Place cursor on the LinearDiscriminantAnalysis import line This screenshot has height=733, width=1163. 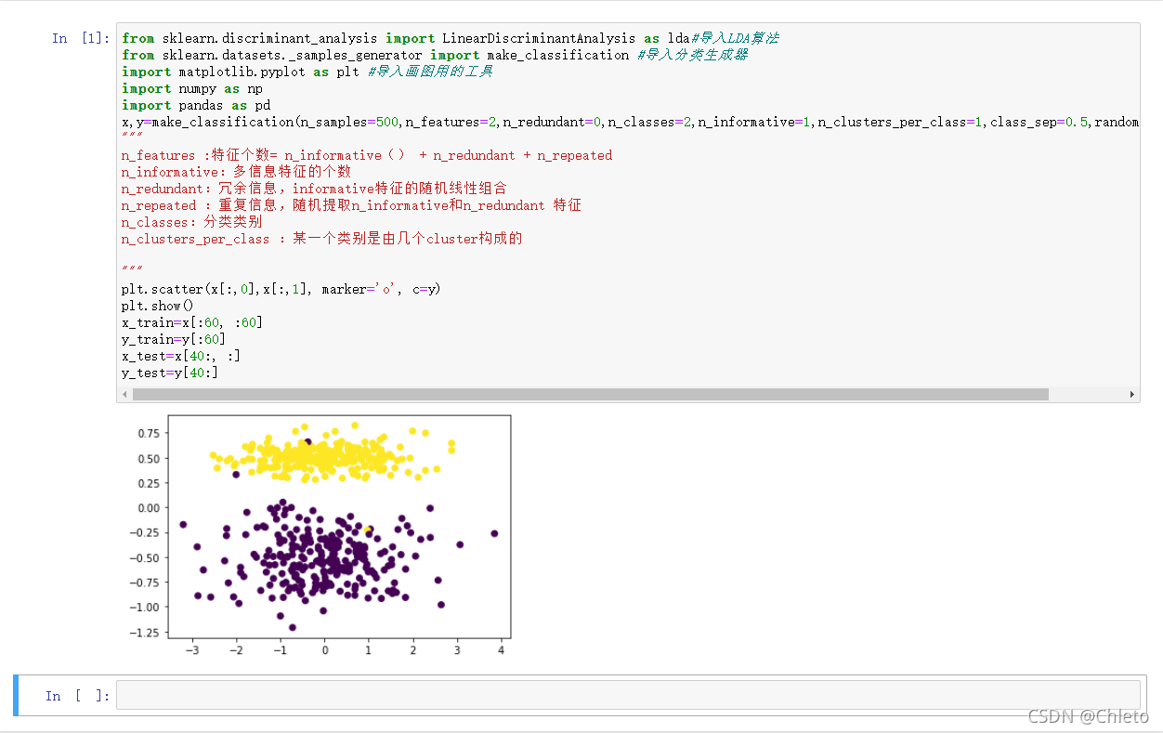[x=450, y=38]
